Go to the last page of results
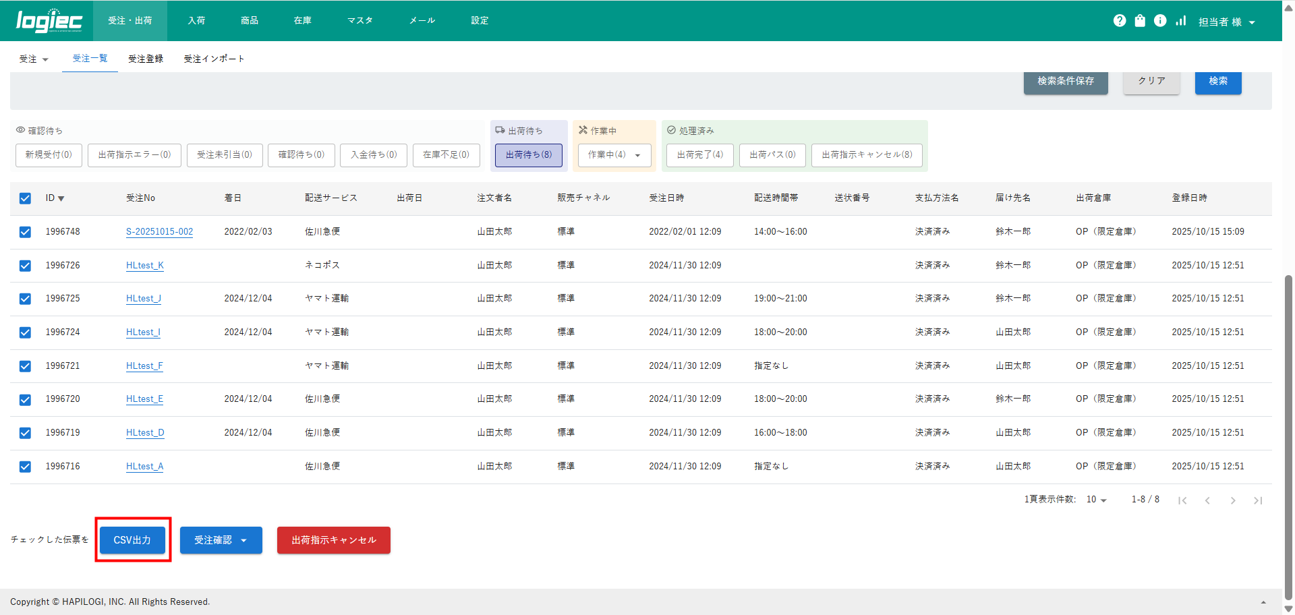Screen dimensions: 1295x615 [x=1258, y=500]
